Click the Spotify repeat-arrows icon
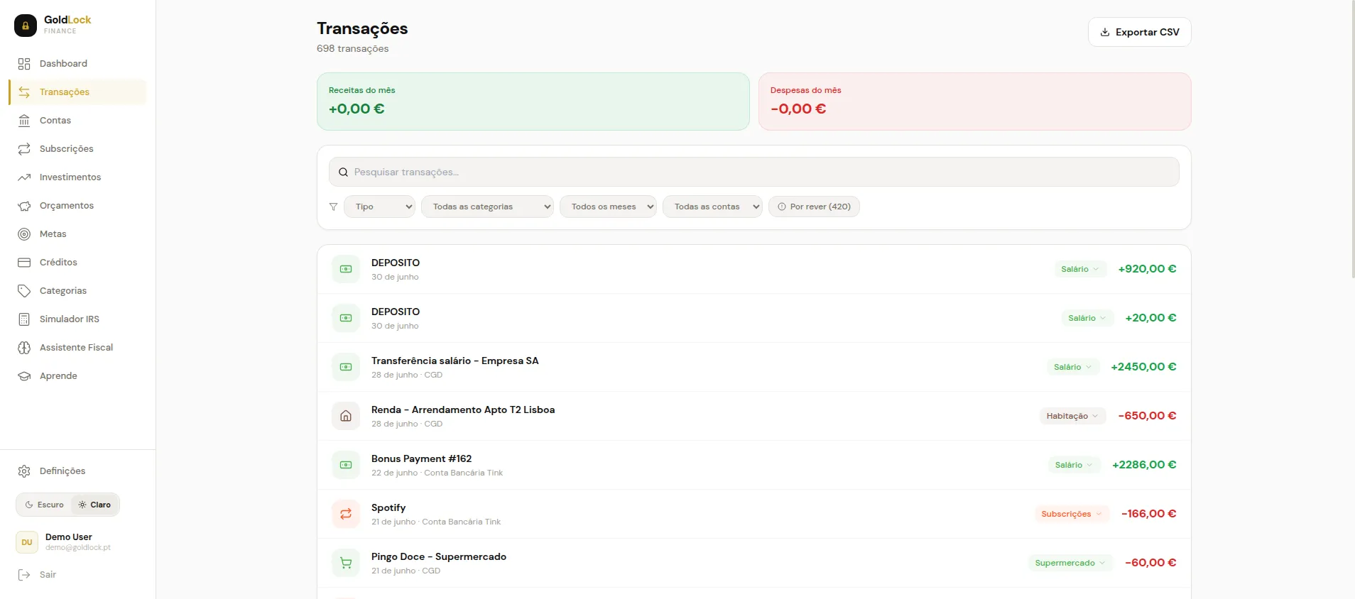Image resolution: width=1355 pixels, height=599 pixels. tap(346, 514)
